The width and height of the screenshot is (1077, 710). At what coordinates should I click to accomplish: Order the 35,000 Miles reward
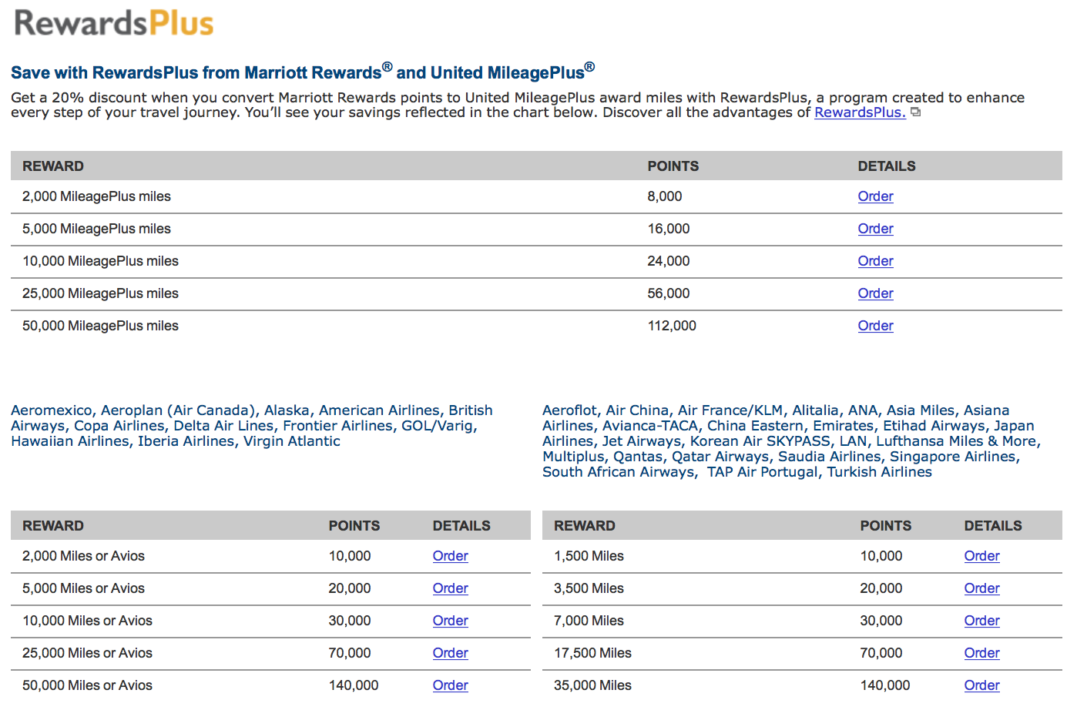(981, 685)
